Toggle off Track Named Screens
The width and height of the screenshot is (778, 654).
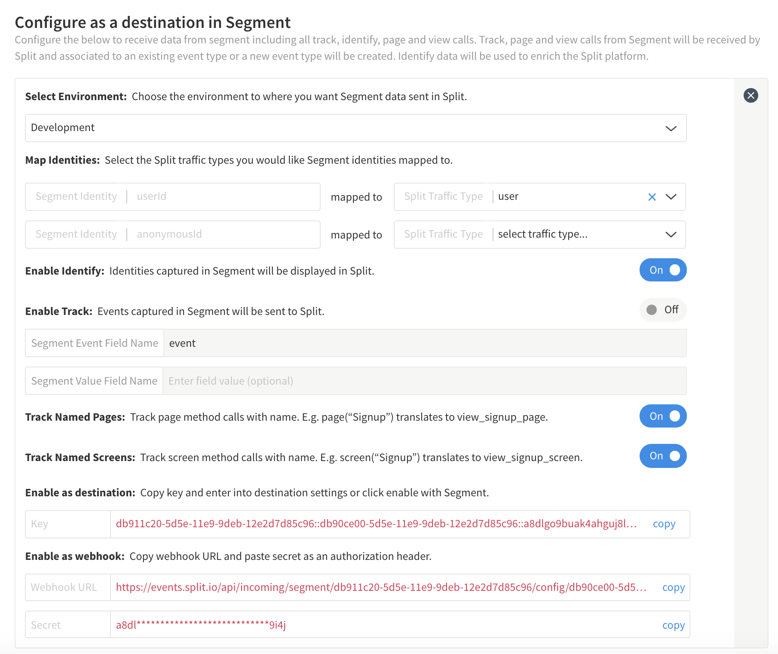point(662,456)
